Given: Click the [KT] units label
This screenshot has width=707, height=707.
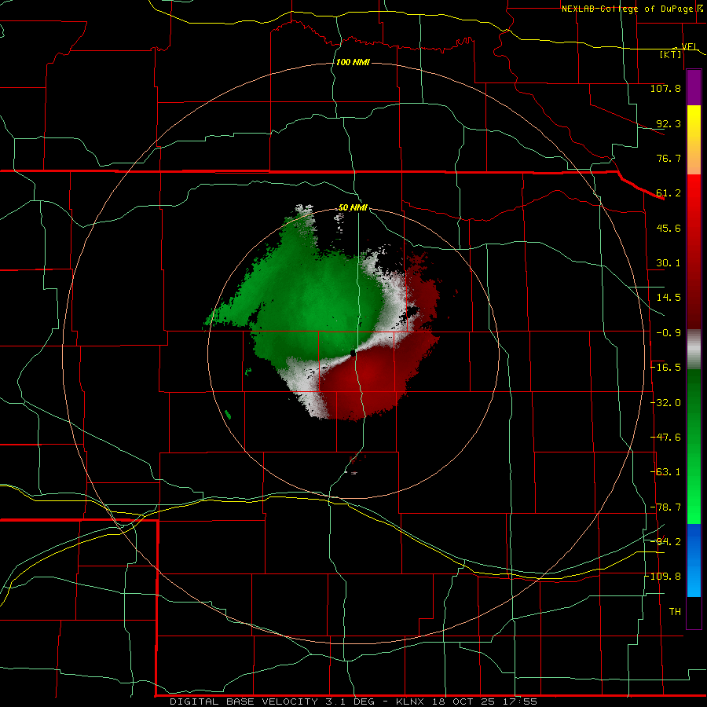Looking at the screenshot, I should 671,54.
